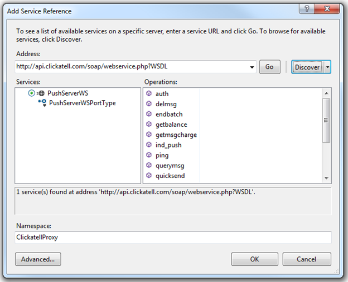The height and width of the screenshot is (282, 348).
Task: Click the auth operation icon
Action: [x=149, y=94]
